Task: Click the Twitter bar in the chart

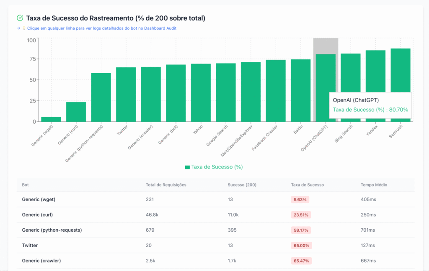Action: point(126,95)
